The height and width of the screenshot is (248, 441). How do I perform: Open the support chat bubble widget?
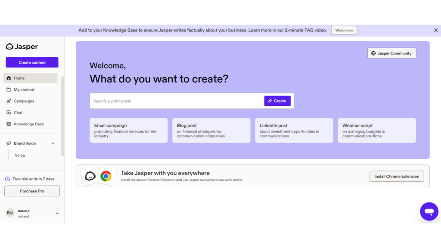429,211
